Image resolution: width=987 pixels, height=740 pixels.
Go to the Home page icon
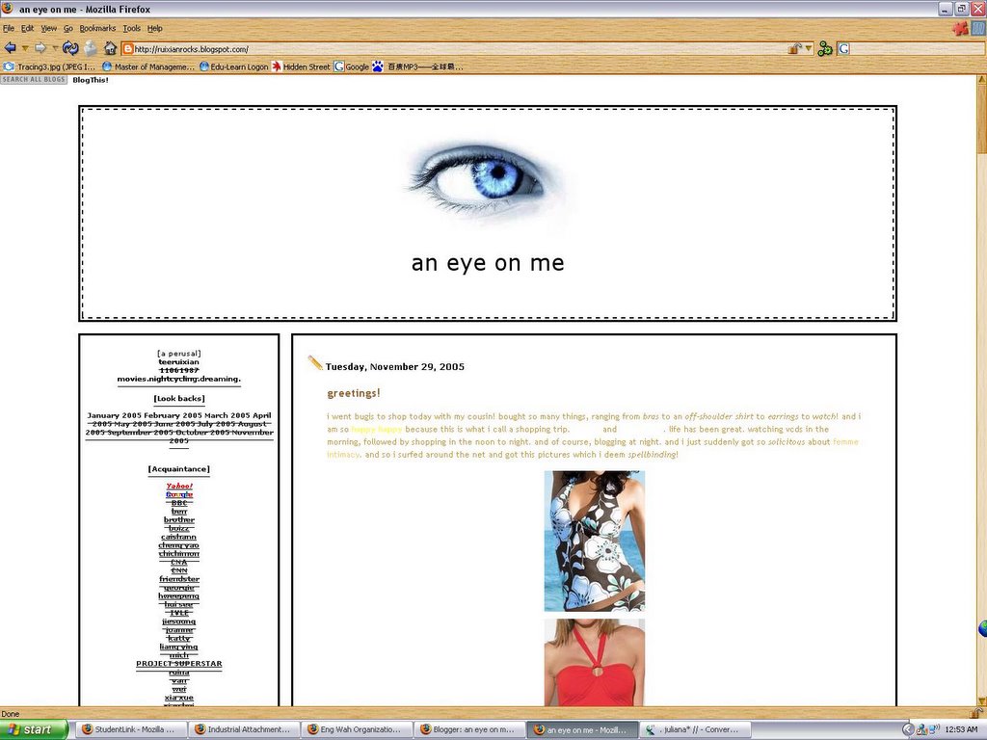(110, 48)
